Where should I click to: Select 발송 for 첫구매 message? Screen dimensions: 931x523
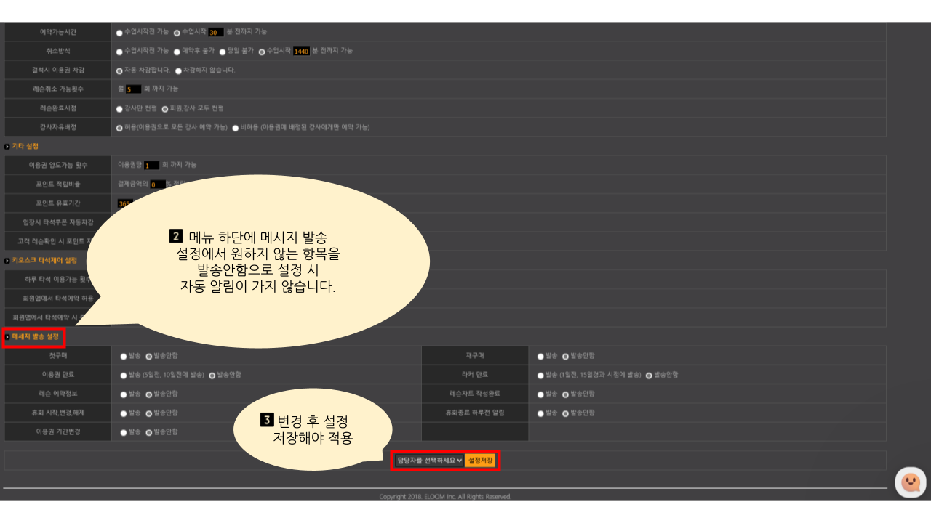click(x=124, y=357)
